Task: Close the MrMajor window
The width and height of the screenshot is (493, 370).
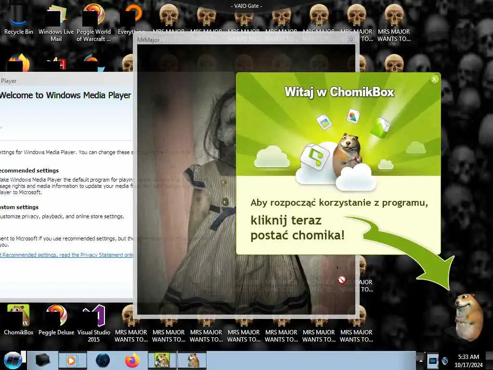Action: click(x=351, y=40)
